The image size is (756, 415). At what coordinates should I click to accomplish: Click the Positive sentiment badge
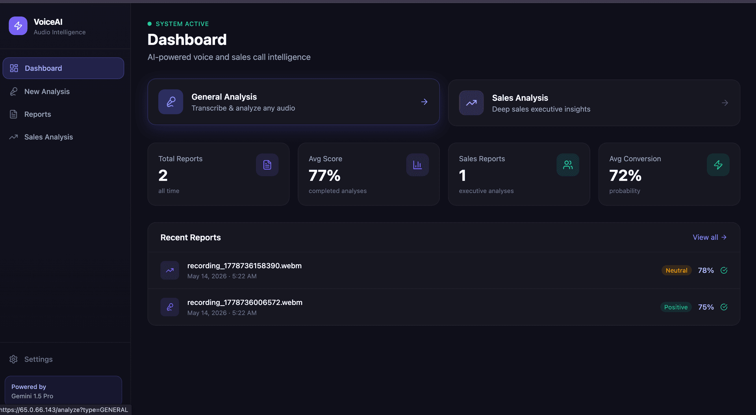point(676,307)
